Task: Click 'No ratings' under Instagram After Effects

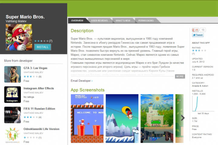Action: click(x=29, y=97)
